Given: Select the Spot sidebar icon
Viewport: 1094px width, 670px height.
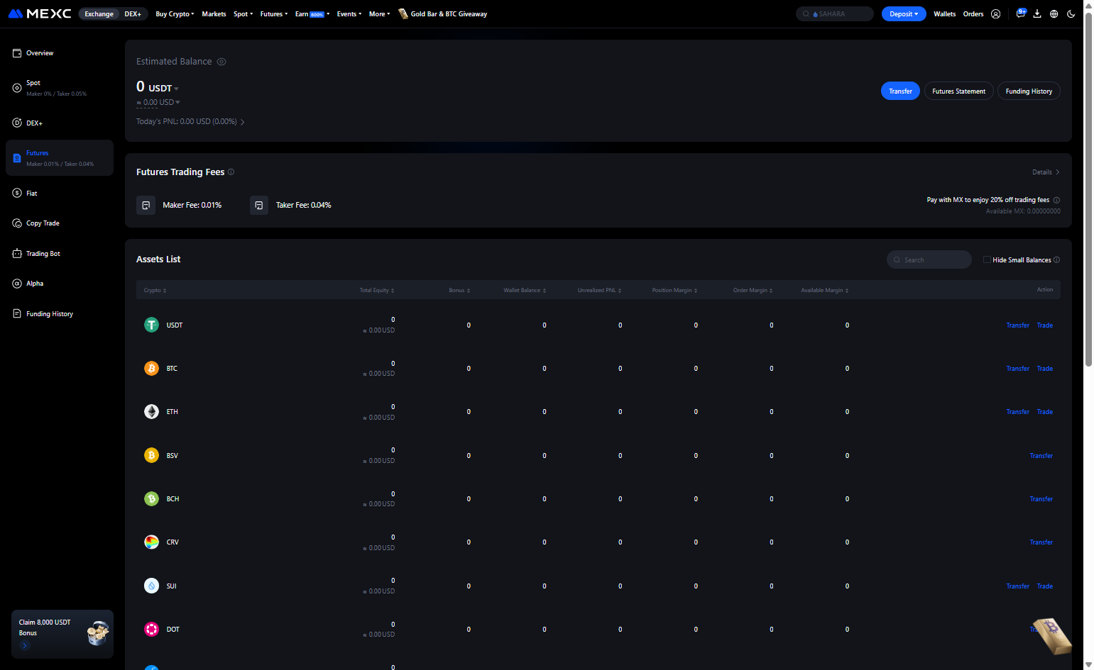Looking at the screenshot, I should 17,88.
